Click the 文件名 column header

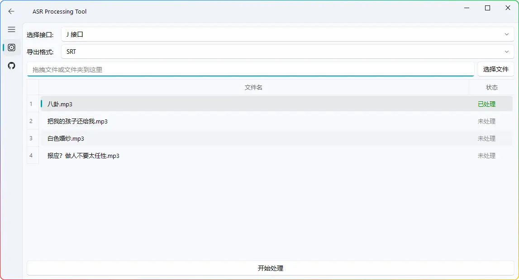tap(253, 87)
